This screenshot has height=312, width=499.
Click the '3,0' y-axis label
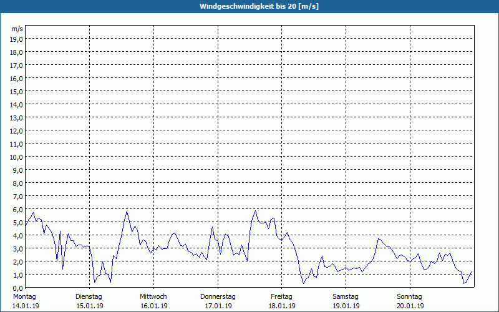tap(18, 249)
